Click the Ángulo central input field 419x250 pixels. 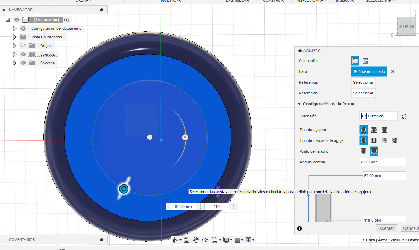(x=383, y=162)
